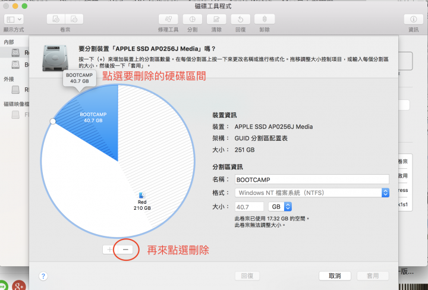Click the add volume toolbar icon

56,19
